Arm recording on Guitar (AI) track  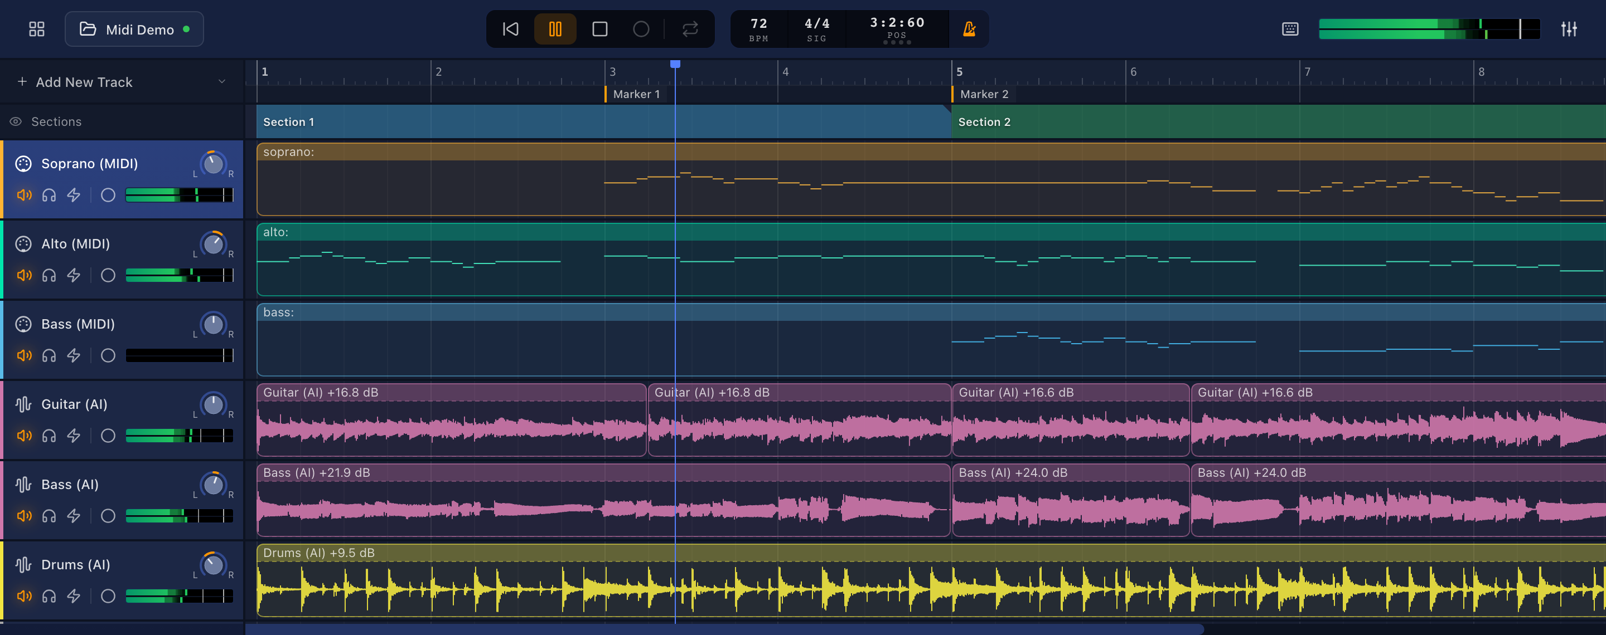point(108,436)
